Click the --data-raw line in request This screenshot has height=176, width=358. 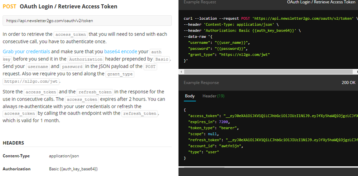click(198, 36)
